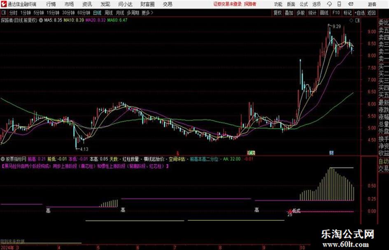Expand indicator dropdown next to 探路者(日线 前复权)
389x250 pixels.
tap(41, 20)
